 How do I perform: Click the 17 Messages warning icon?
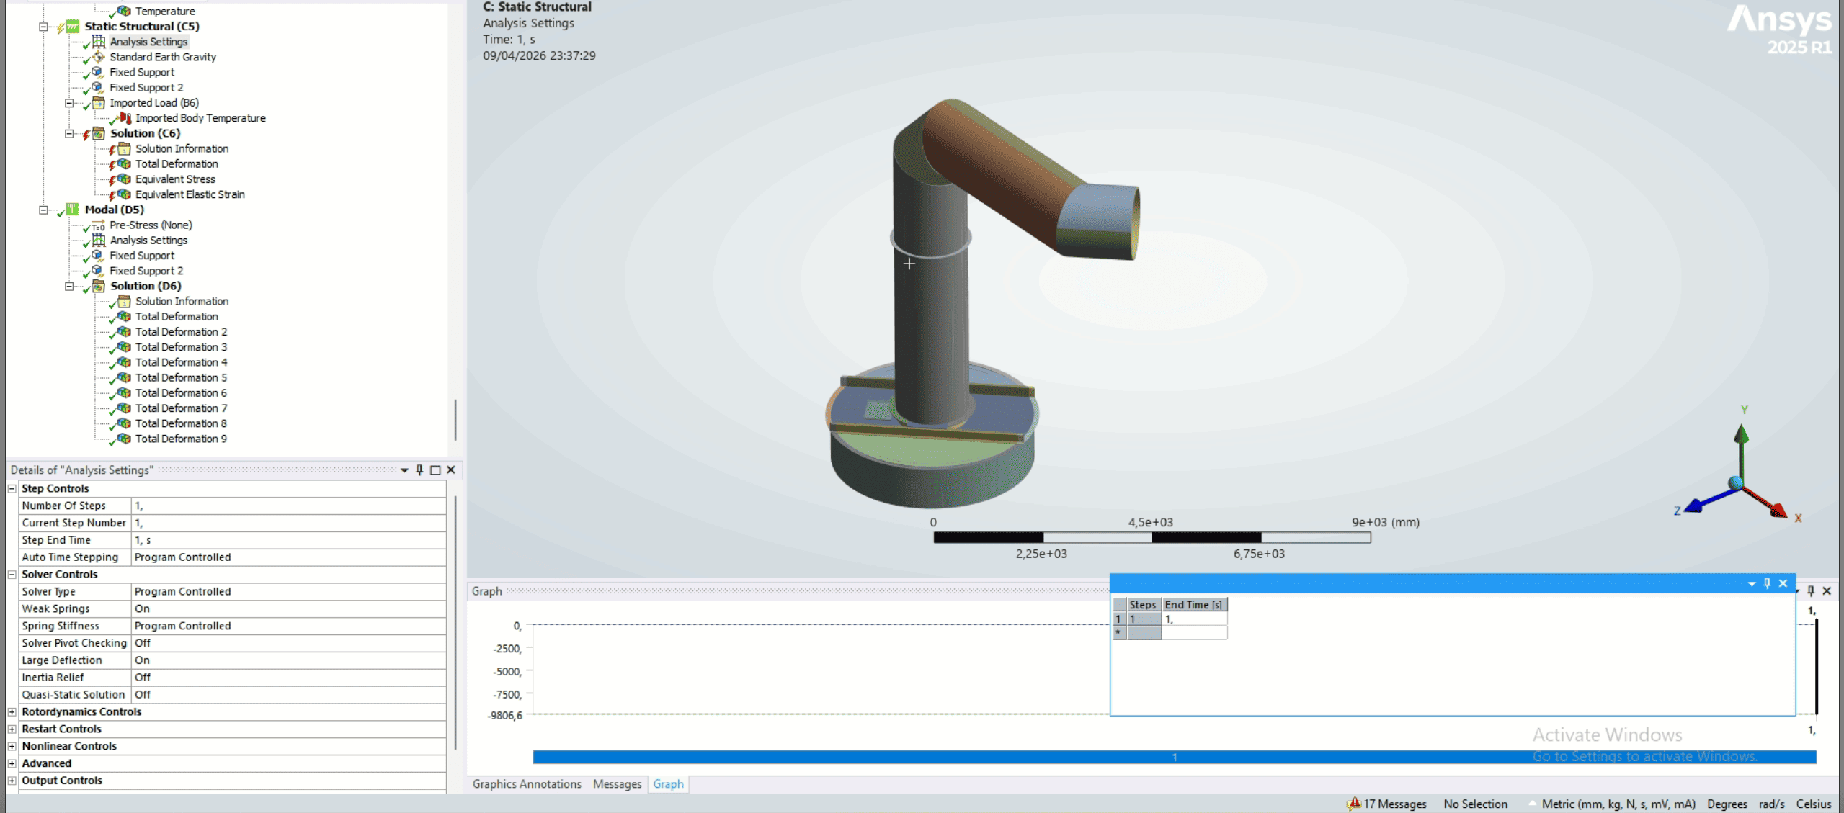(1354, 804)
